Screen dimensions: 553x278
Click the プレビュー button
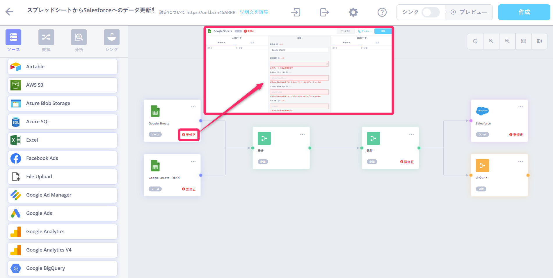pyautogui.click(x=469, y=12)
